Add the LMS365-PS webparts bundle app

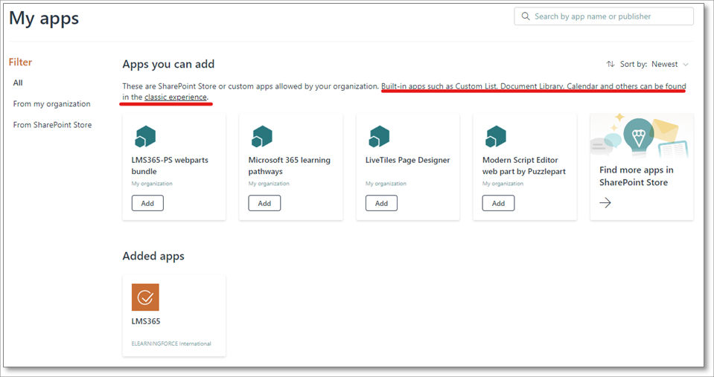coord(147,203)
